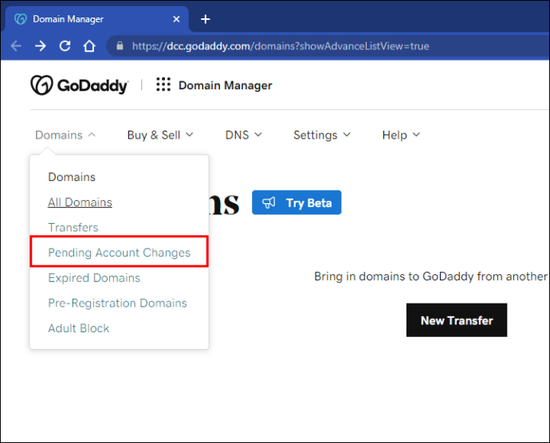Screen dimensions: 550x443
Task: Choose Transfers in the Domains menu
Action: coord(73,228)
